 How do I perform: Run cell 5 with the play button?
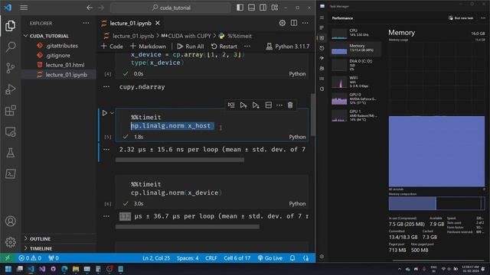(105, 113)
